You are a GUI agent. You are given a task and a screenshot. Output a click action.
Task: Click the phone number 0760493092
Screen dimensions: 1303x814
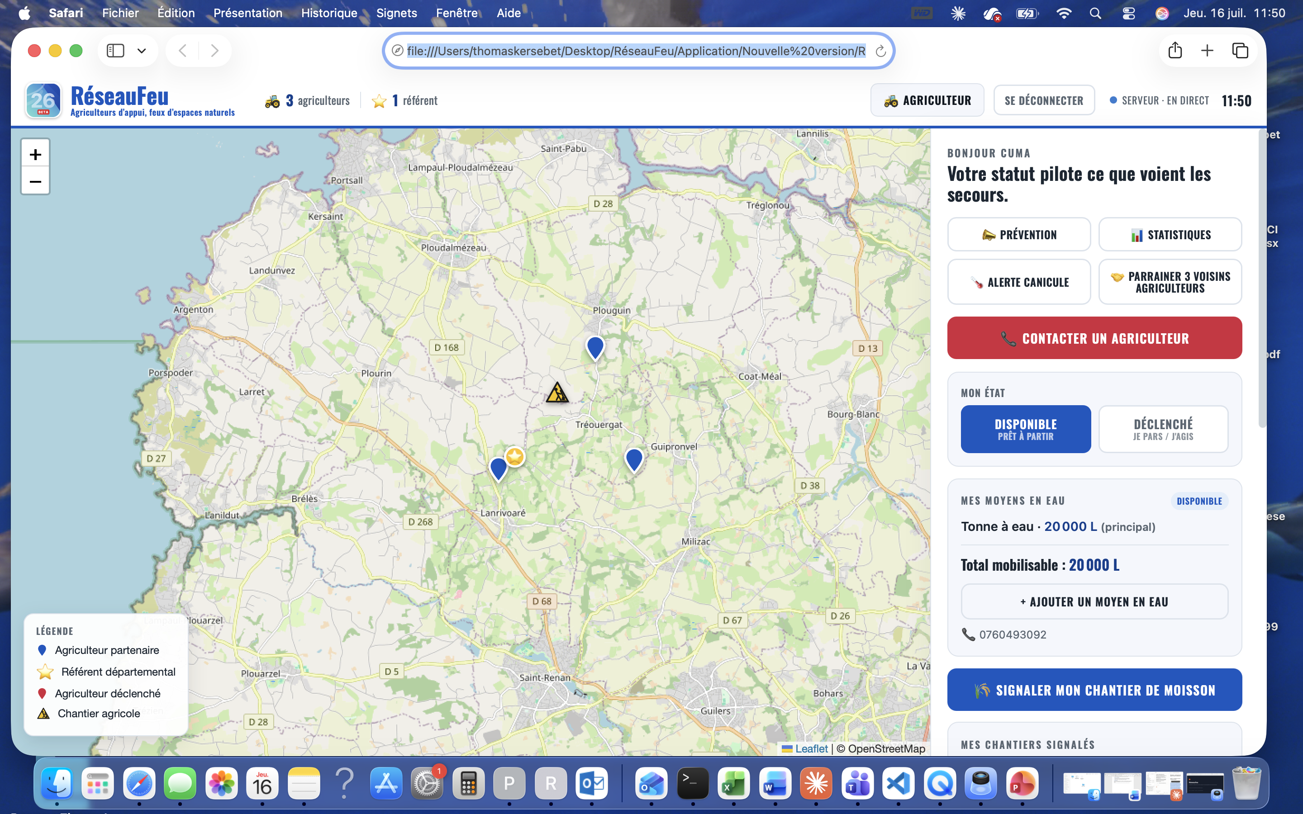click(1012, 634)
